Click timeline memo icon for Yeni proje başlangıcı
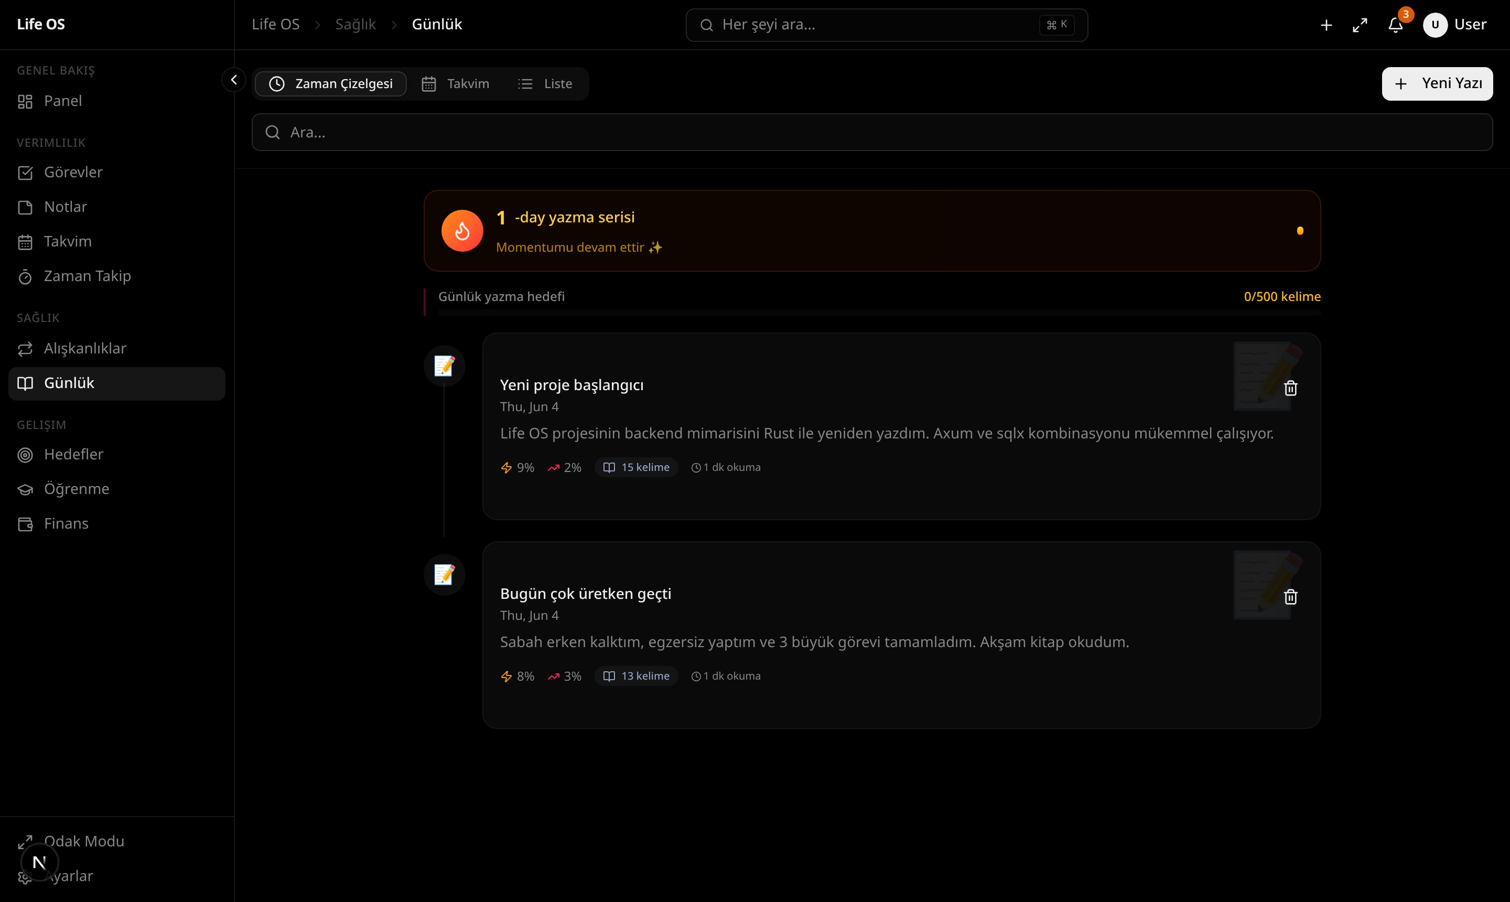 444,367
